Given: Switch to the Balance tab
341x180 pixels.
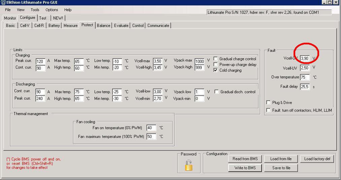Looking at the screenshot, I should point(103,26).
